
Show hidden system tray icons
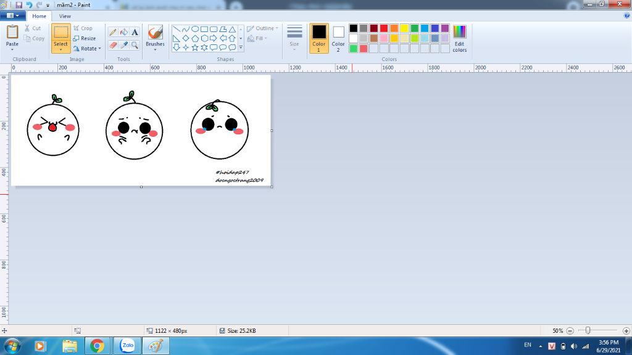(541, 346)
